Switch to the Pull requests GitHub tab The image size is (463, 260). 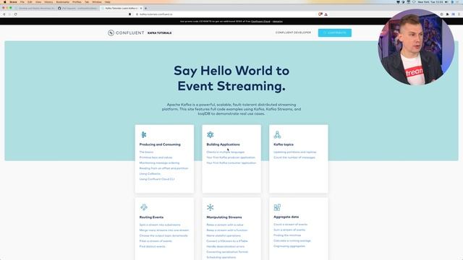click(x=77, y=8)
